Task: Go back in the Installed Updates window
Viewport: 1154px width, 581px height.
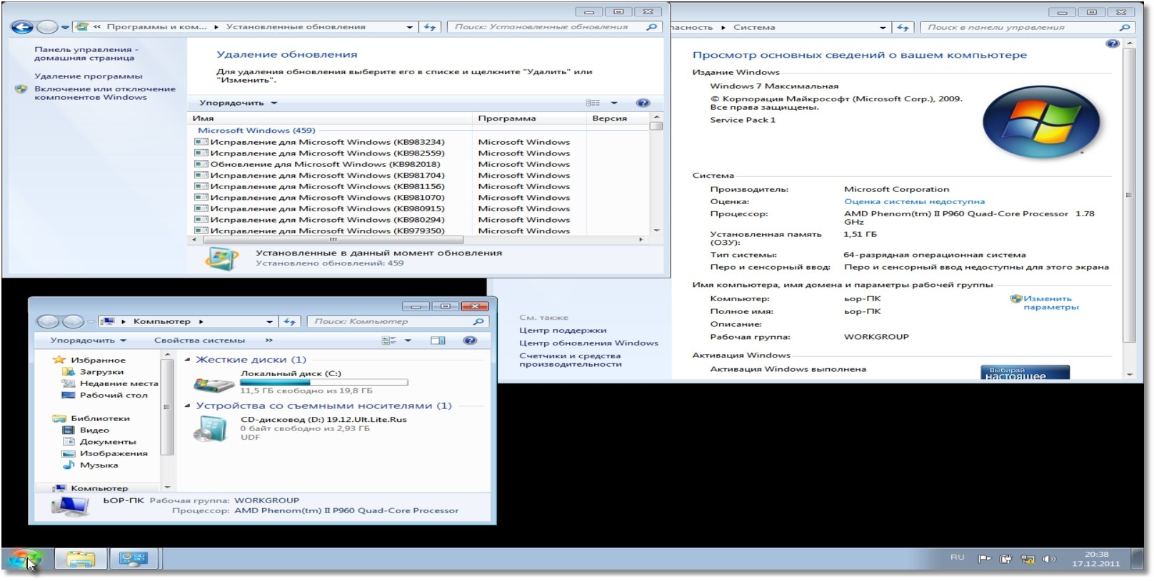Action: point(22,27)
